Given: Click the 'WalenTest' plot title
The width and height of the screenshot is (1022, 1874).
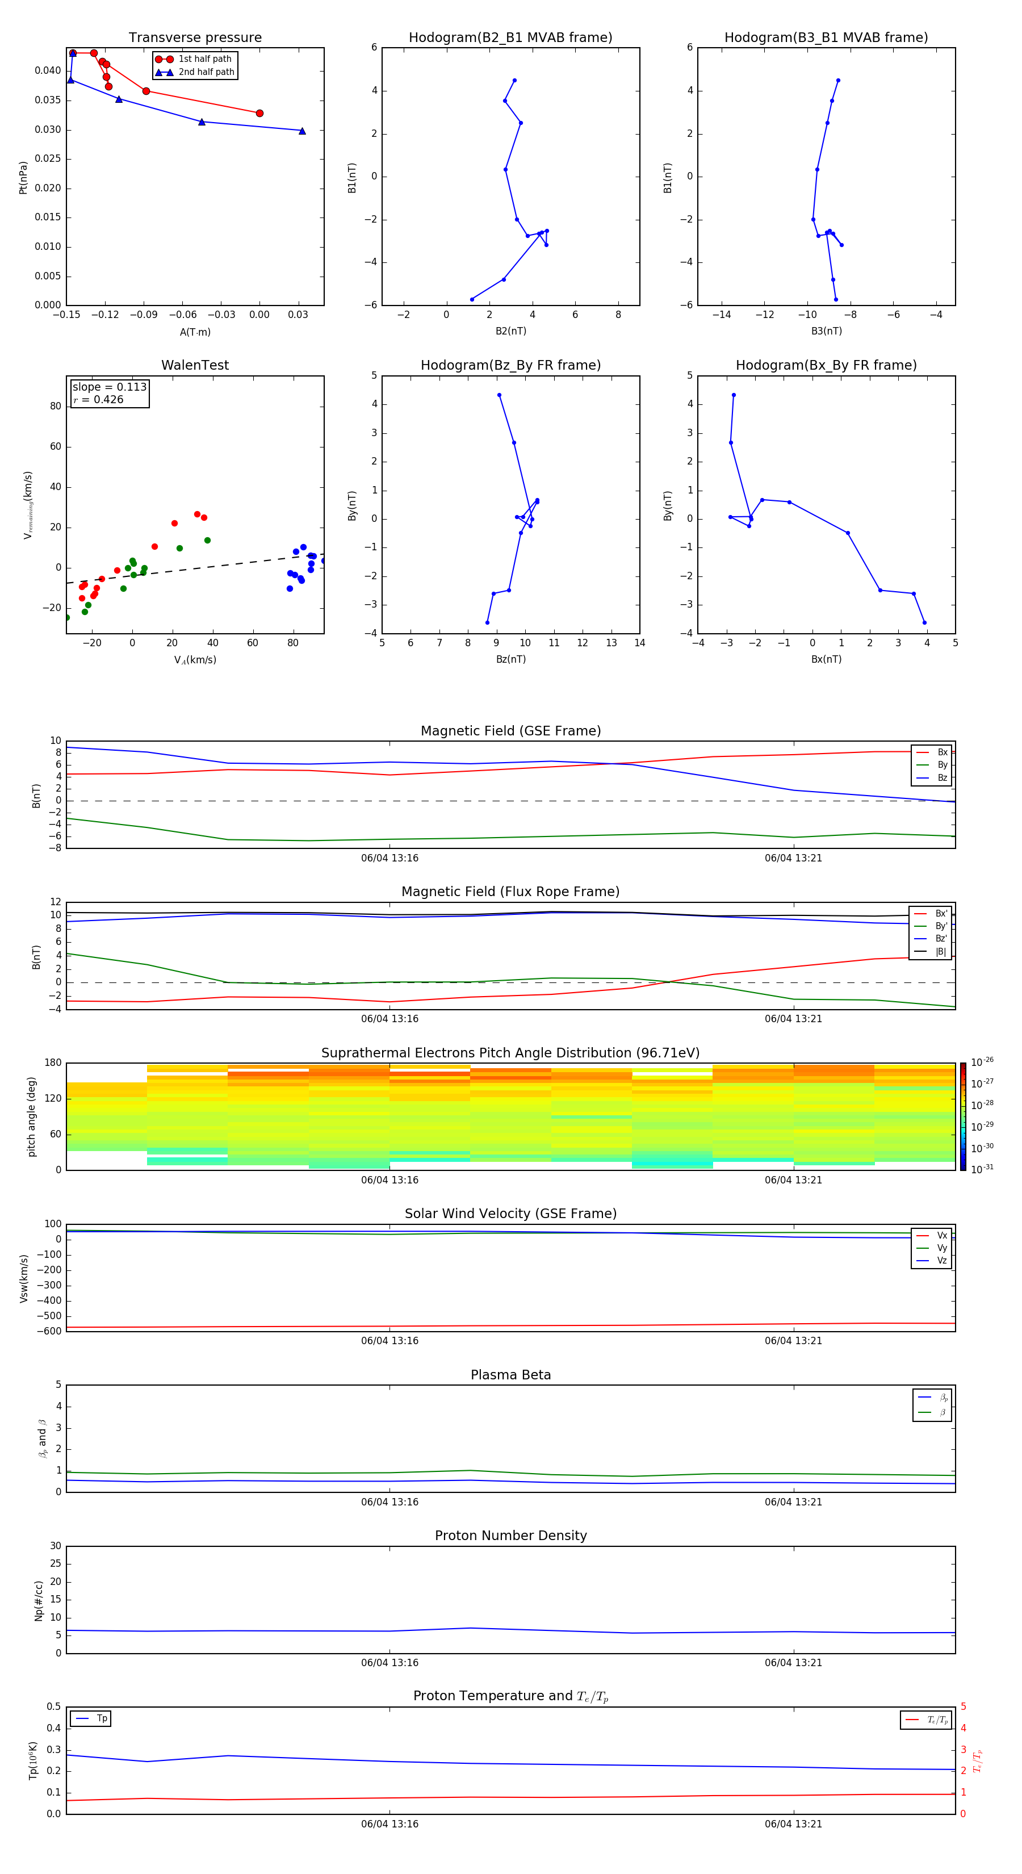Looking at the screenshot, I should coord(195,365).
